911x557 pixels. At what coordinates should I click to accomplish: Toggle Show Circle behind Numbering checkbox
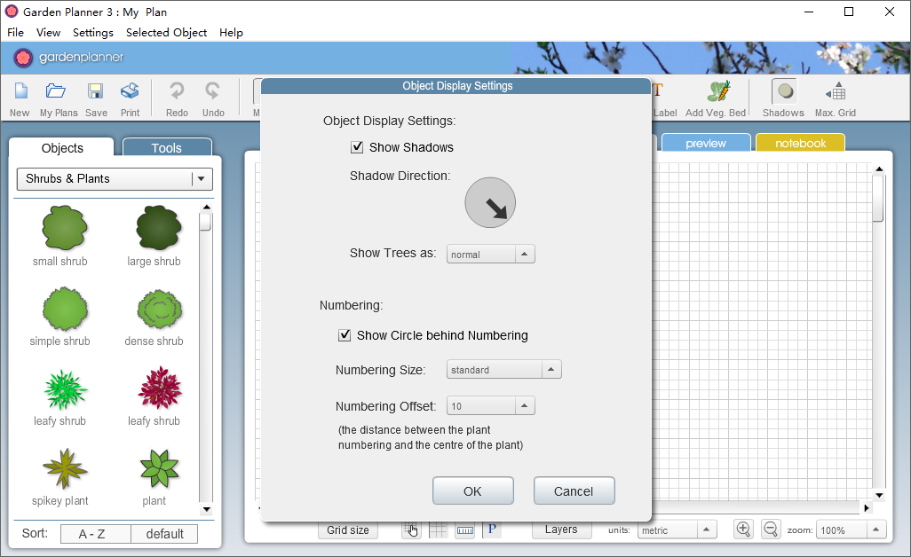(345, 335)
